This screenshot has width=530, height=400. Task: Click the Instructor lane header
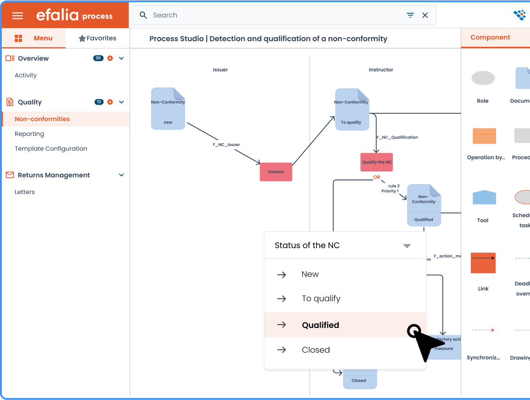point(381,70)
